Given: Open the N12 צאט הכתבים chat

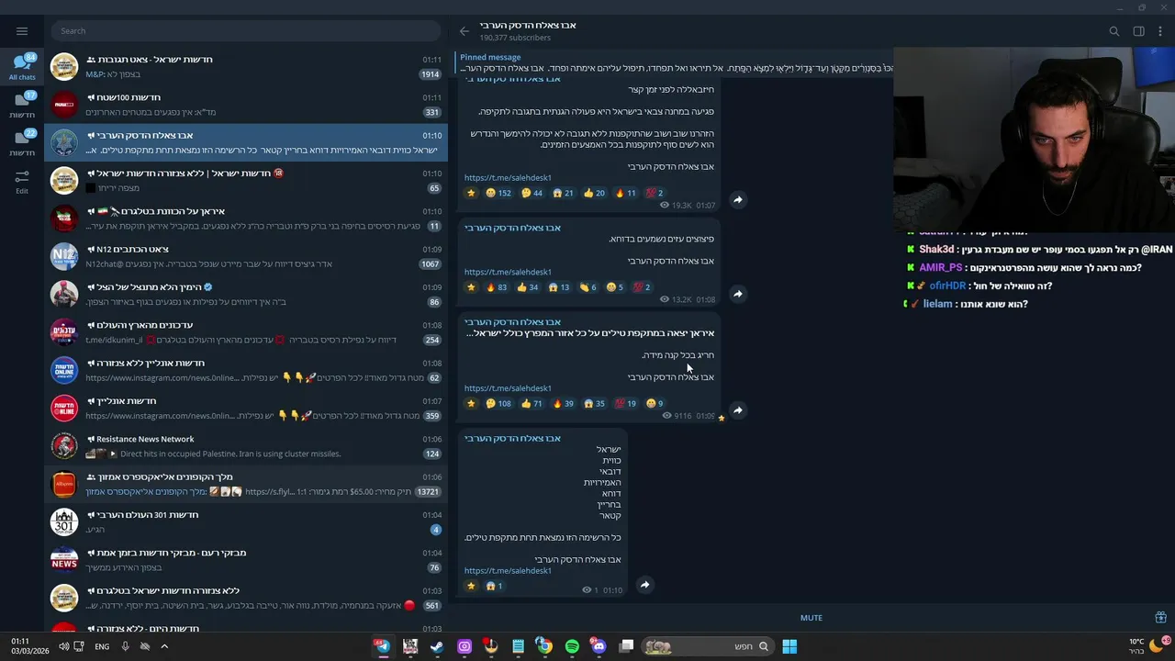Looking at the screenshot, I should click(246, 256).
